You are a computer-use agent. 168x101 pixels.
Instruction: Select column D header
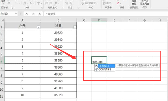coord(99,20)
